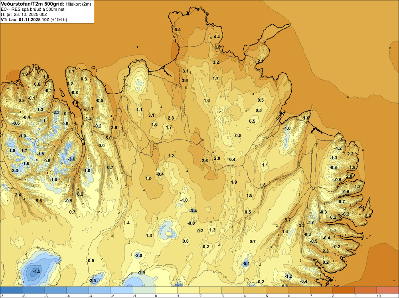Click the '-4.5' temperature value on the map

(x=37, y=271)
